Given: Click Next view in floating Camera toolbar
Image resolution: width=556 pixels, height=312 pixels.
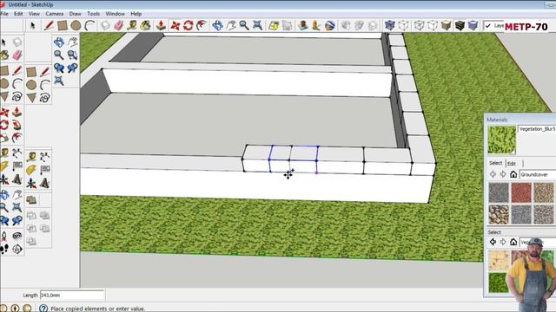Looking at the screenshot, I should click(72, 68).
